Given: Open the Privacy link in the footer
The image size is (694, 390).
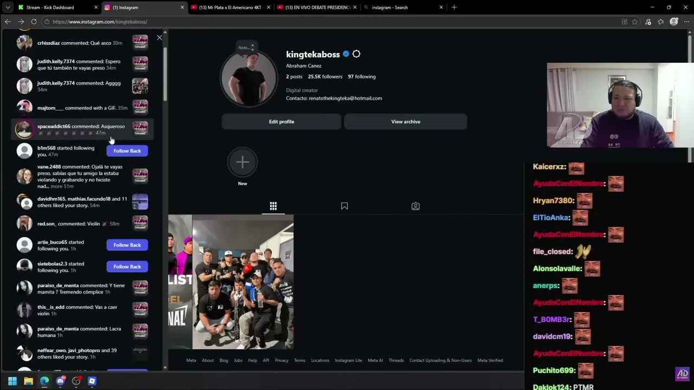Looking at the screenshot, I should pyautogui.click(x=281, y=360).
